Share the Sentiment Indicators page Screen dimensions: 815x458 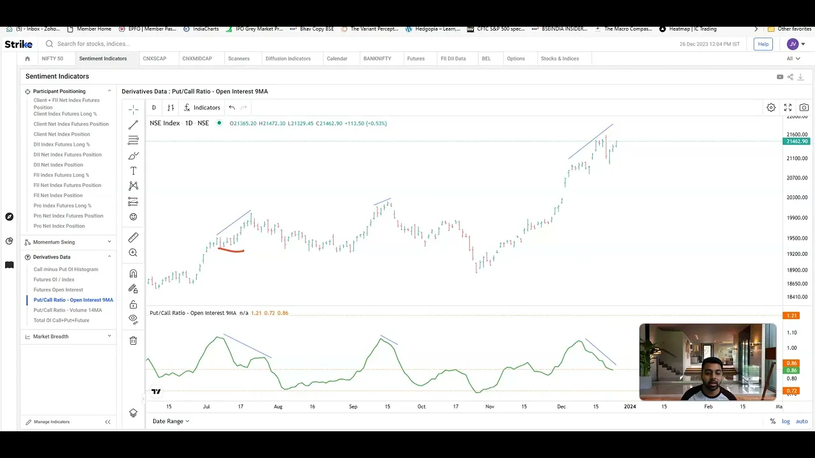pyautogui.click(x=790, y=77)
